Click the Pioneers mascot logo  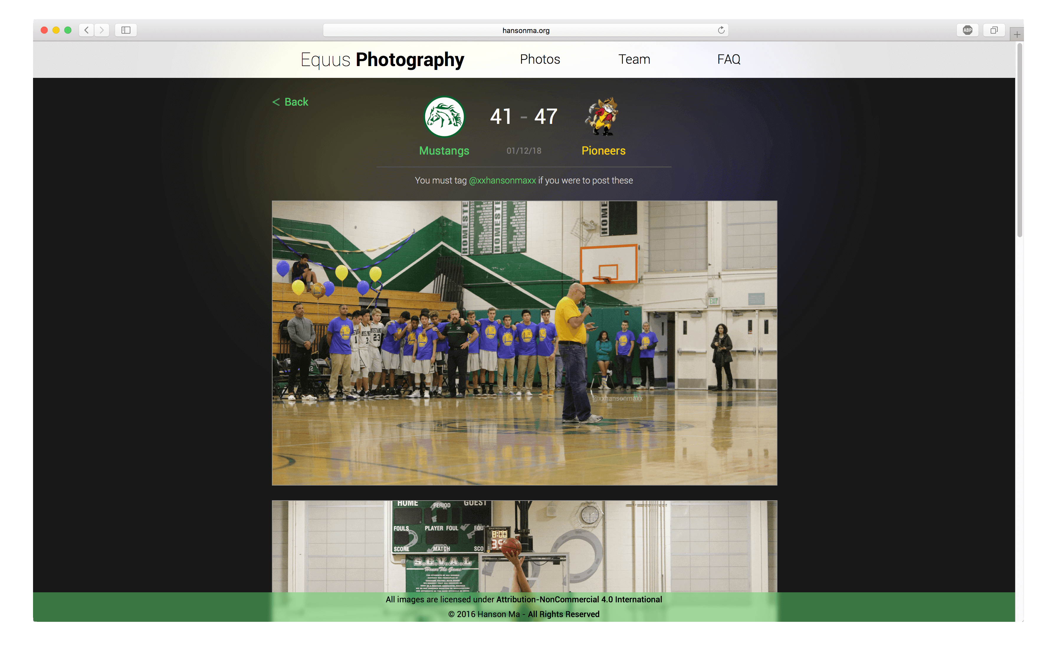click(x=602, y=117)
